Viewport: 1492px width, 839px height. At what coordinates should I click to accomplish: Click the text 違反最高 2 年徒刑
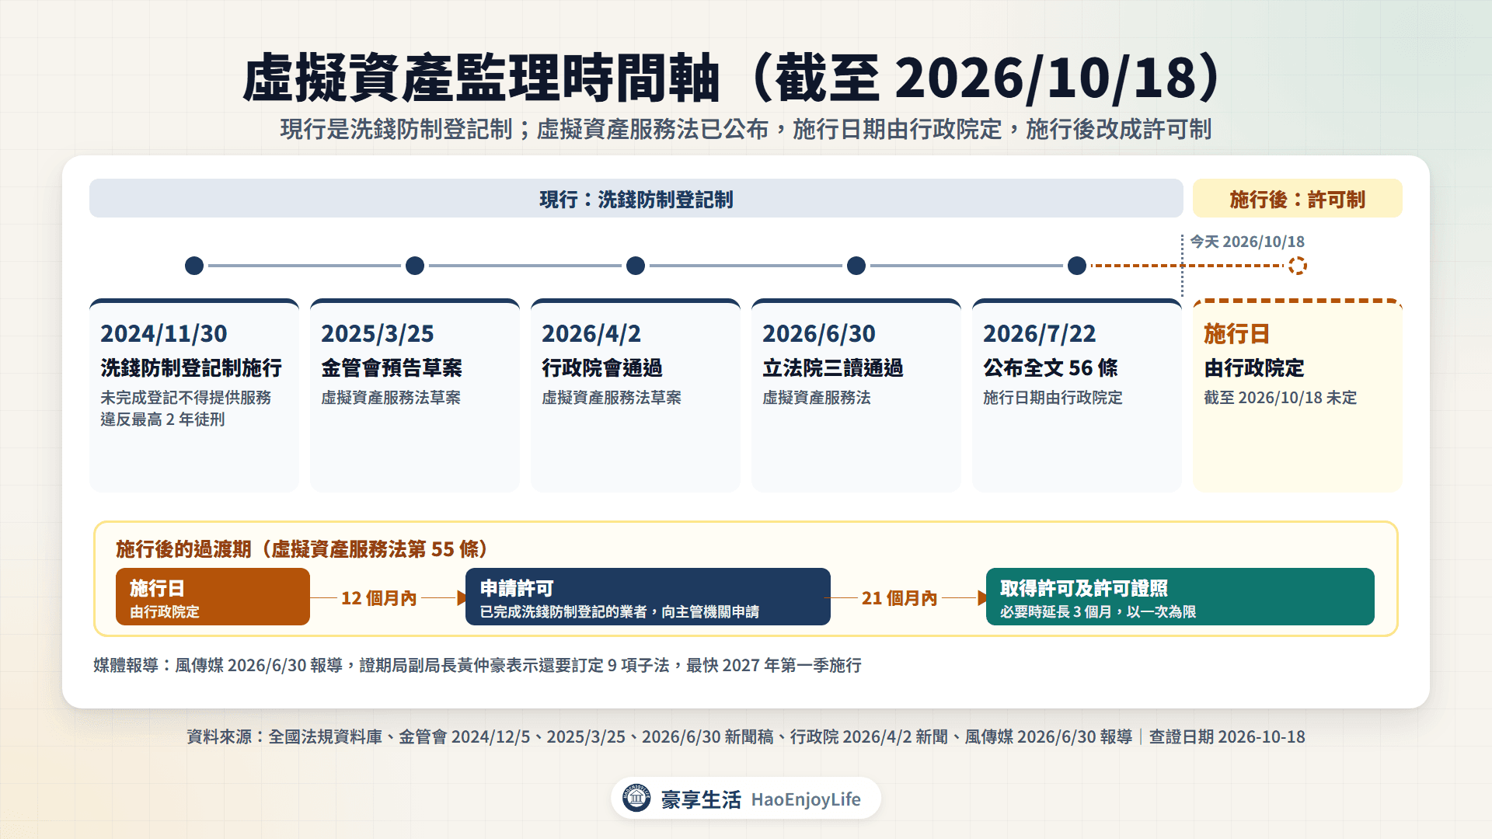click(x=162, y=419)
